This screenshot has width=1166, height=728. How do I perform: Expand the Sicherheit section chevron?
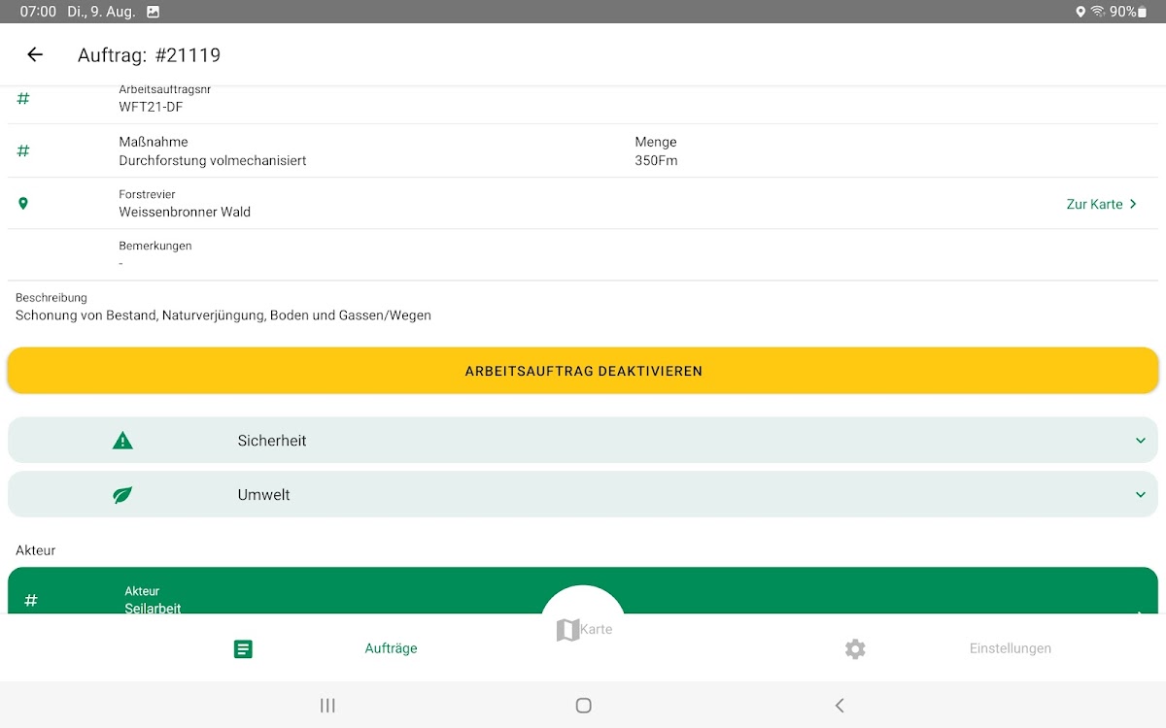pyautogui.click(x=1140, y=441)
